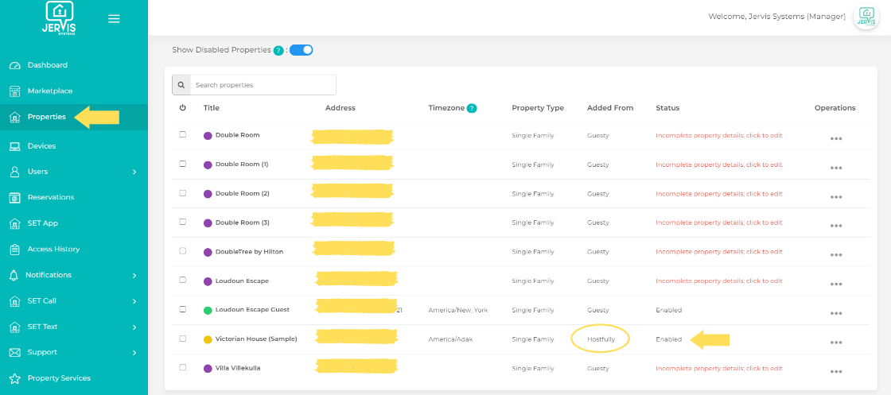Click the Users person icon
Screen dimensions: 891x395
tap(15, 172)
